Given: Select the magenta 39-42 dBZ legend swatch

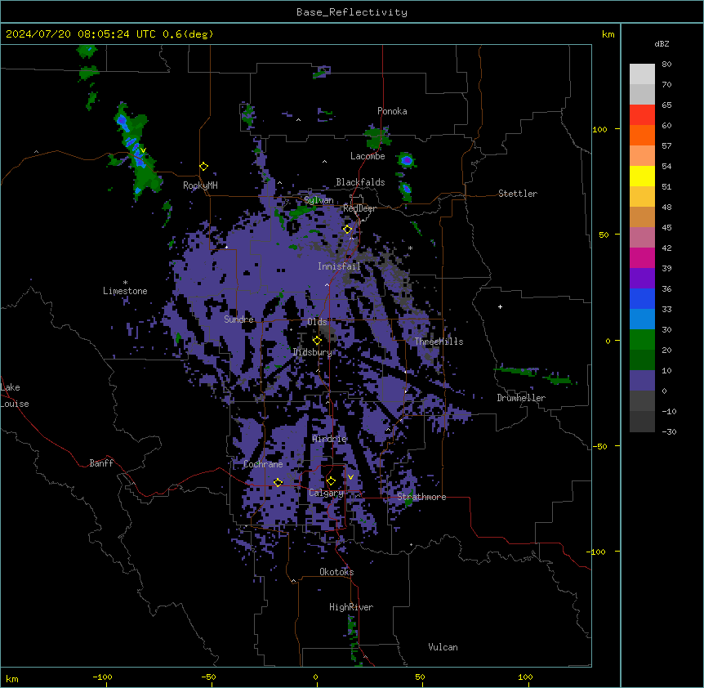Looking at the screenshot, I should [x=642, y=258].
